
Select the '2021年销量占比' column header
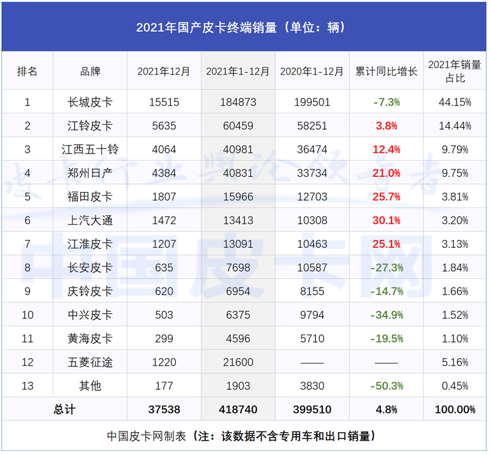[454, 72]
